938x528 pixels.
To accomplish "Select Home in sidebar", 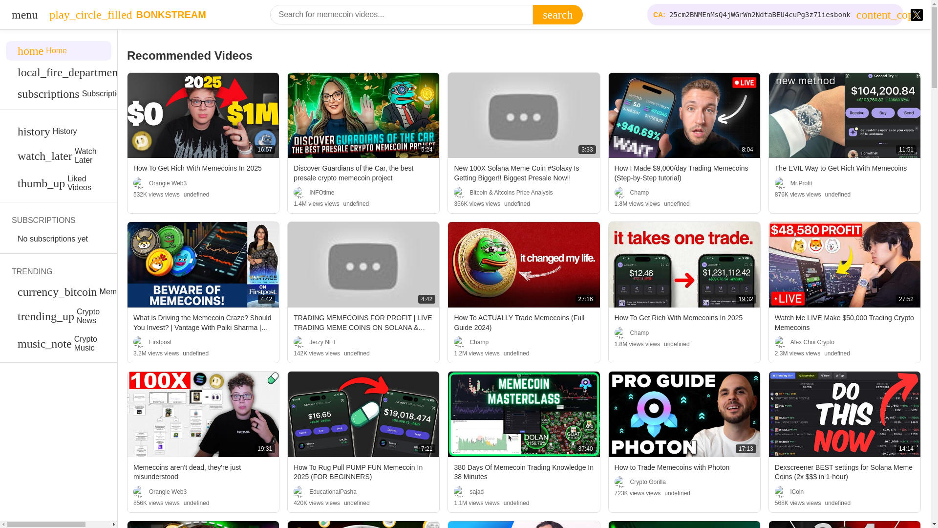I will [x=59, y=51].
